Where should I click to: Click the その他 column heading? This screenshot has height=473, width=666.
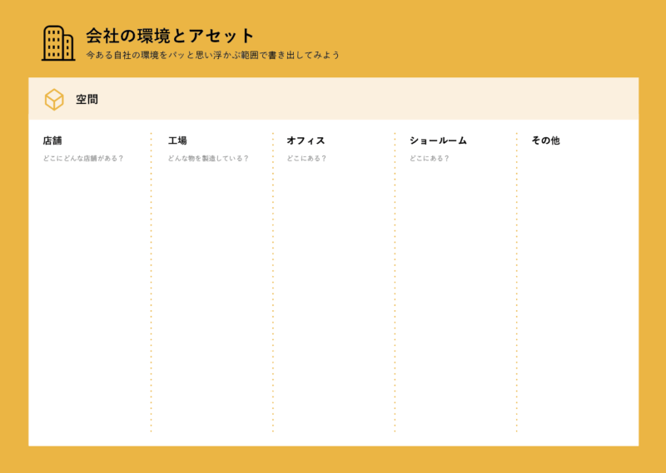pyautogui.click(x=545, y=140)
